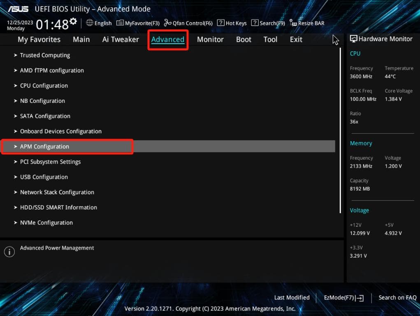Click the Resize BAR icon

293,23
